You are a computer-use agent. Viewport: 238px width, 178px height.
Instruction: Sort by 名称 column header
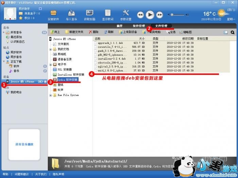point(98,39)
